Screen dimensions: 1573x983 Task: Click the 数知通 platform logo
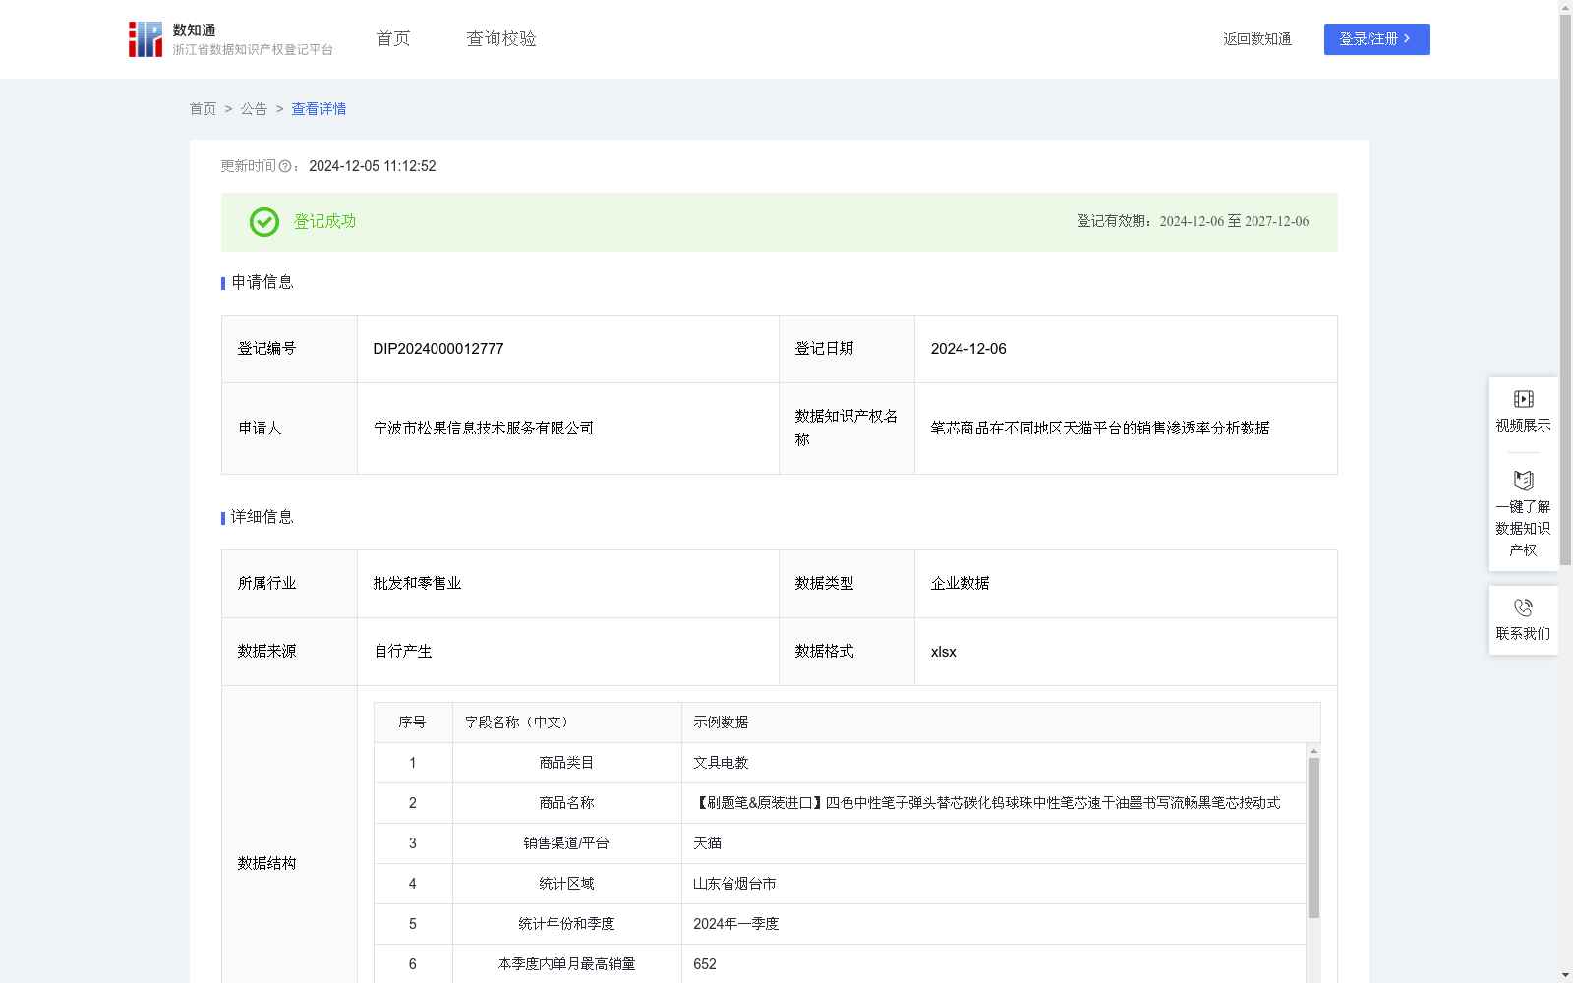230,39
